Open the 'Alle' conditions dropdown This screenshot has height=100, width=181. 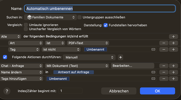pyautogui.click(x=10, y=37)
